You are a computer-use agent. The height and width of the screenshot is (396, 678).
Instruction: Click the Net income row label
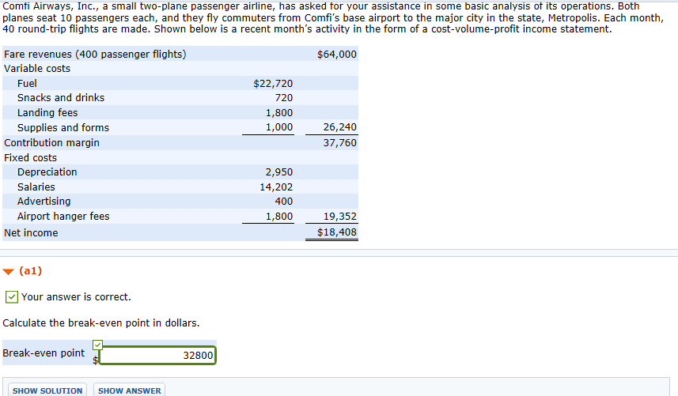[31, 232]
